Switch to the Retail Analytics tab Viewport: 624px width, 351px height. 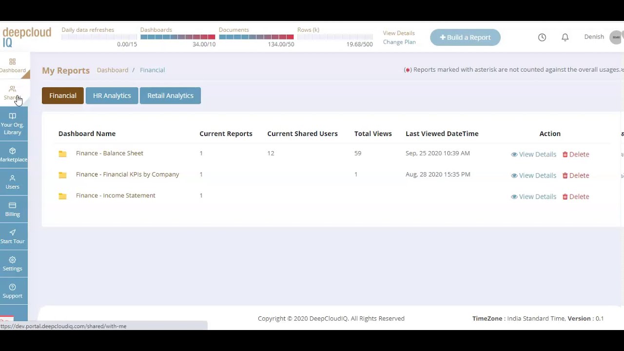click(170, 96)
